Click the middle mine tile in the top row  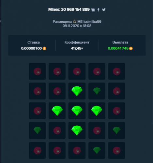click(77, 71)
